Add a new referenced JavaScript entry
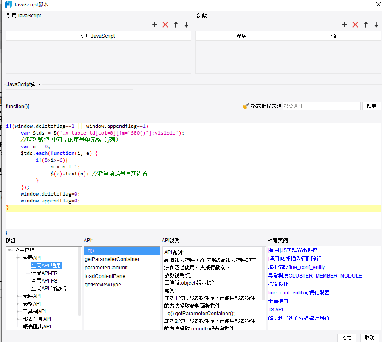 tap(154, 25)
